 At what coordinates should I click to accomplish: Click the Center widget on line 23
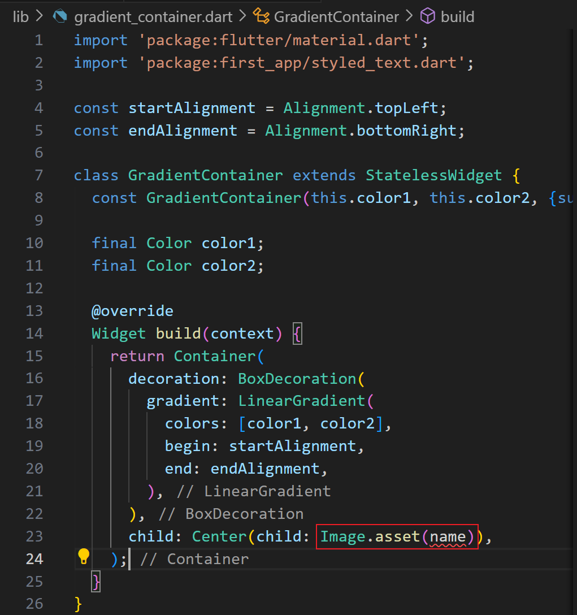click(219, 536)
